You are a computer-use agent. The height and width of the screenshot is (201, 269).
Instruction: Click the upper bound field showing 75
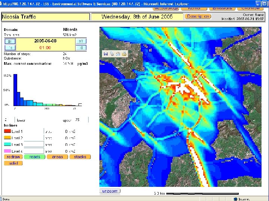(81, 120)
